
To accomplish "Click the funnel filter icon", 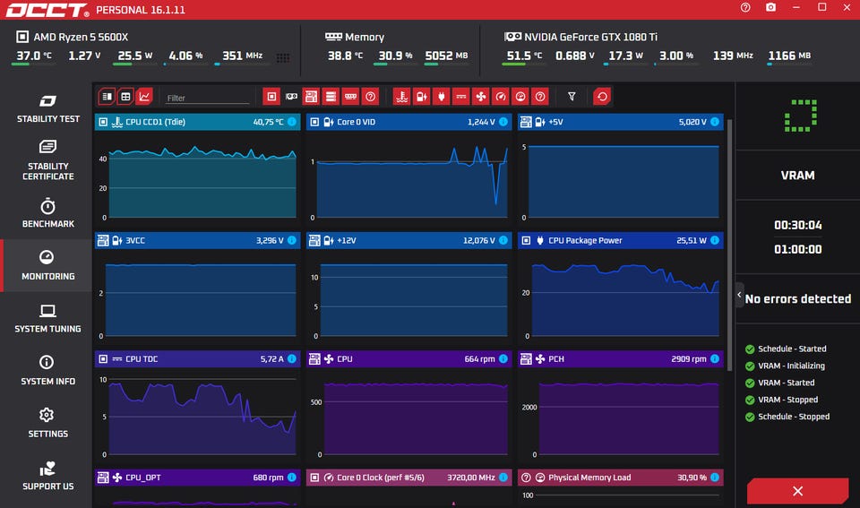I will 572,97.
